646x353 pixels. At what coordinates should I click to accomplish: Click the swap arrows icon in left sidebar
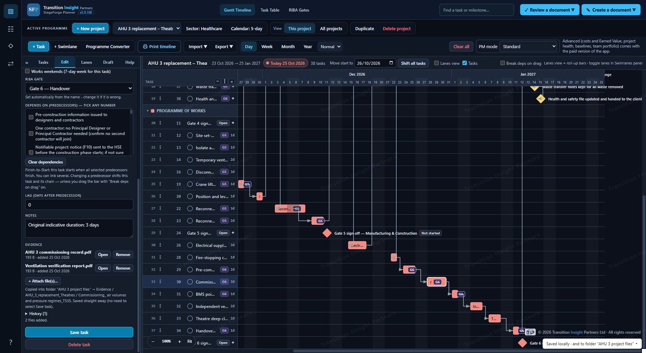11,64
